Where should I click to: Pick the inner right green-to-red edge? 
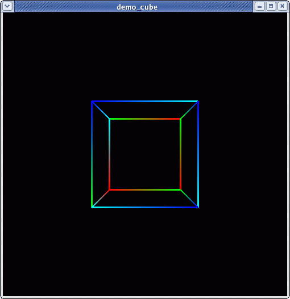click(180, 154)
